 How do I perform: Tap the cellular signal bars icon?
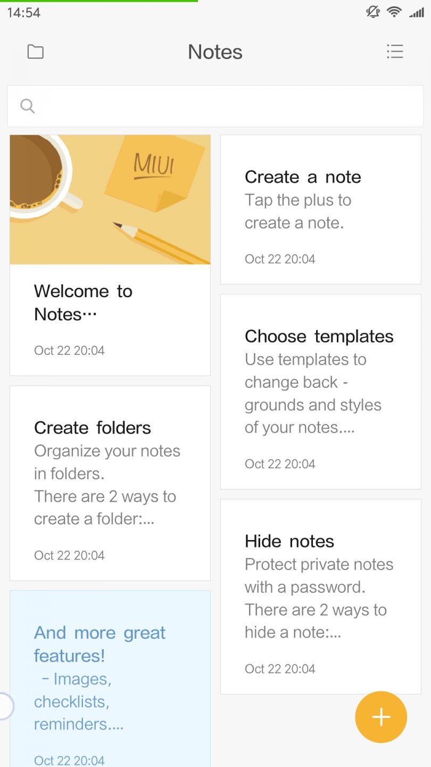(416, 12)
